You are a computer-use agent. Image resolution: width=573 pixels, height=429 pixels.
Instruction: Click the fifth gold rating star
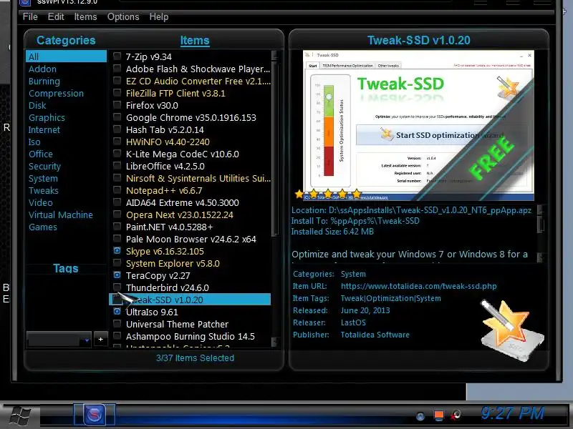(x=357, y=194)
